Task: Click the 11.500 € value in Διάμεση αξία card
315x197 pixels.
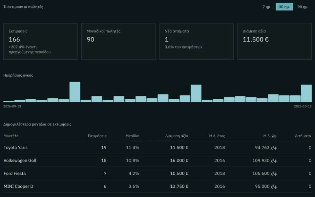Action: coord(256,39)
